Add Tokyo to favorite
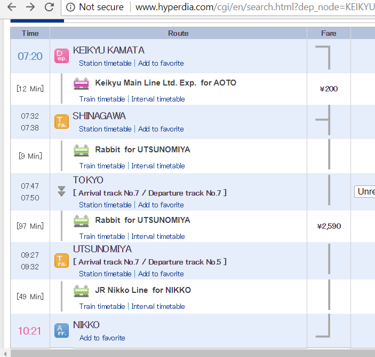 [x=161, y=205]
